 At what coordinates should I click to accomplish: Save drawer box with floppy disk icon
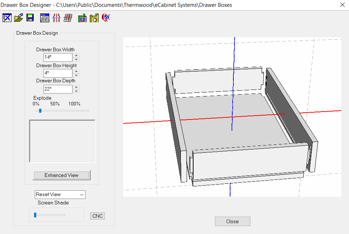point(30,18)
